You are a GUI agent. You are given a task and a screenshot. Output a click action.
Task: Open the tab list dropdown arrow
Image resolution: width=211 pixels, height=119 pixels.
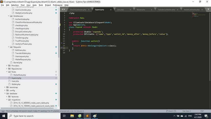click(208, 9)
